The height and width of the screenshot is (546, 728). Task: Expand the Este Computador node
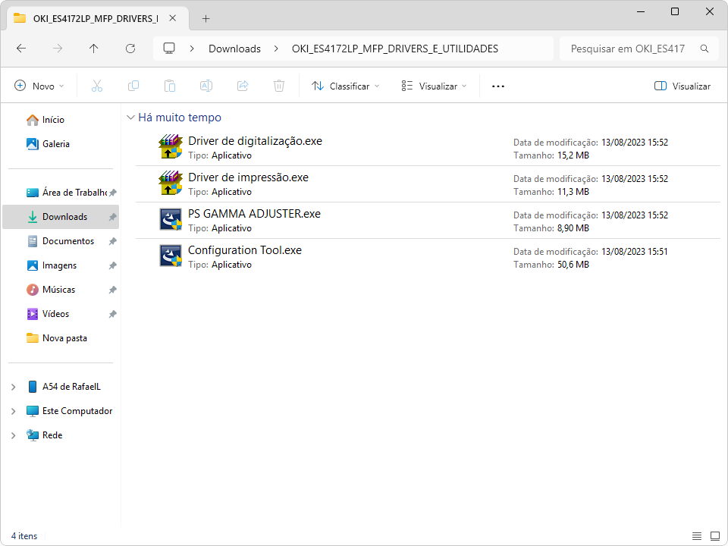pyautogui.click(x=14, y=411)
